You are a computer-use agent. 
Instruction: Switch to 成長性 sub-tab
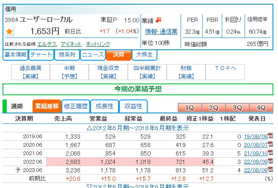(x=105, y=106)
